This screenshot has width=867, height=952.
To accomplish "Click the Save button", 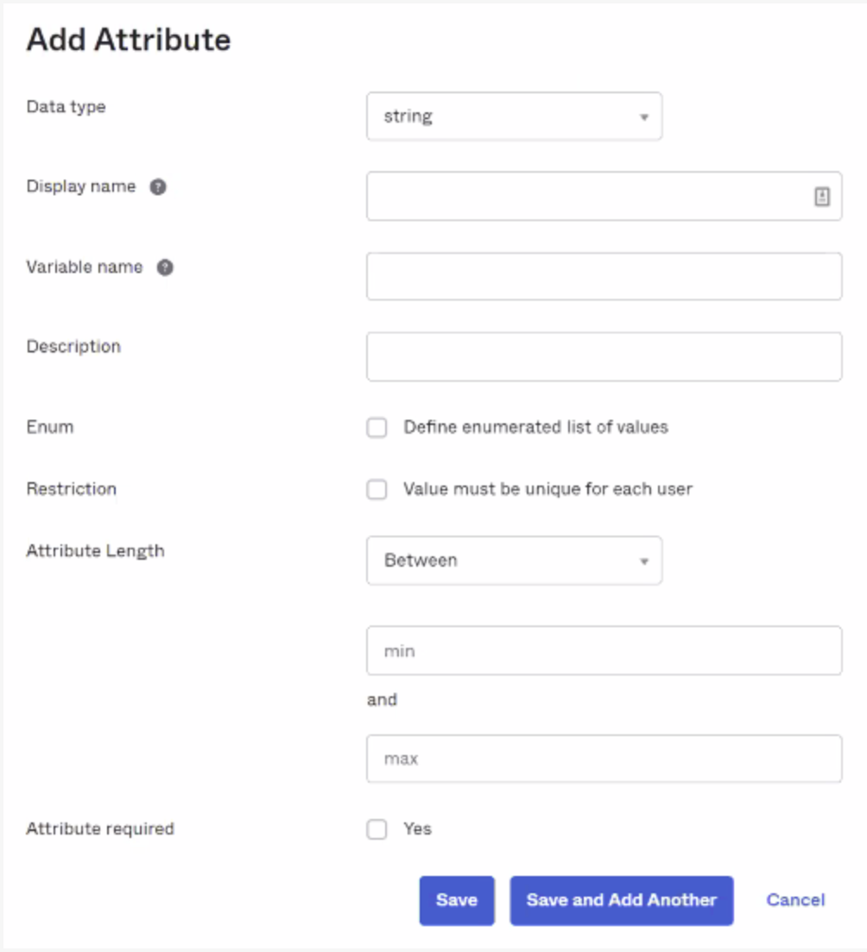I will coord(457,900).
